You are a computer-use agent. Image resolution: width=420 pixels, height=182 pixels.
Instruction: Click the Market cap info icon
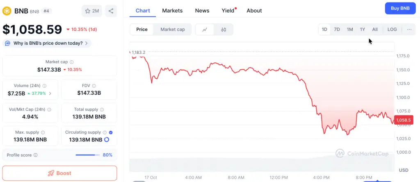tap(72, 62)
